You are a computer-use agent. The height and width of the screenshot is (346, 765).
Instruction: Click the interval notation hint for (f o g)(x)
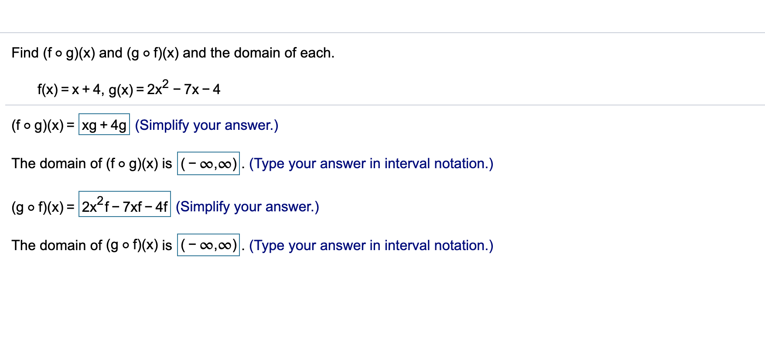(370, 163)
